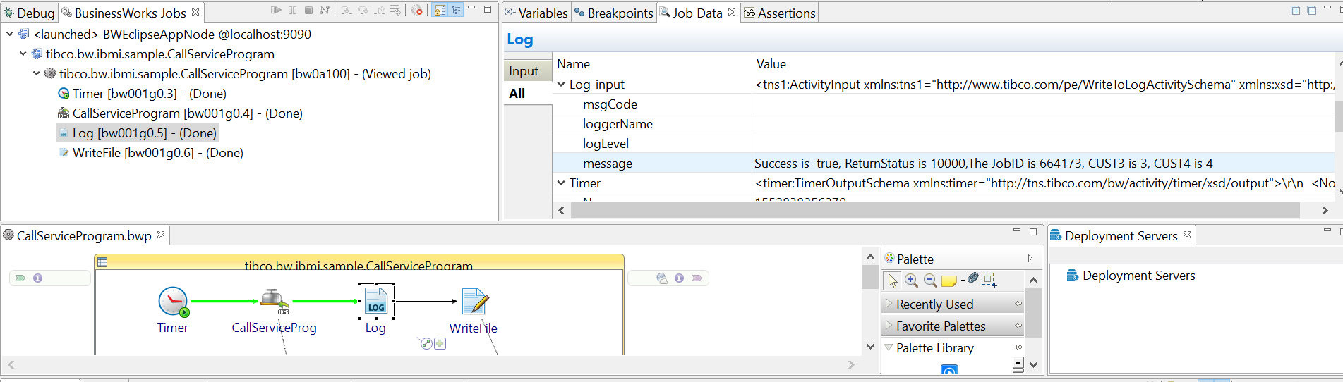This screenshot has width=1343, height=382.
Task: Toggle the lock view button in Jobs toolbar
Action: tap(440, 11)
